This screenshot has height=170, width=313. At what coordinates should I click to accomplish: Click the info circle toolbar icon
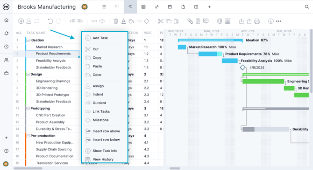(271, 21)
